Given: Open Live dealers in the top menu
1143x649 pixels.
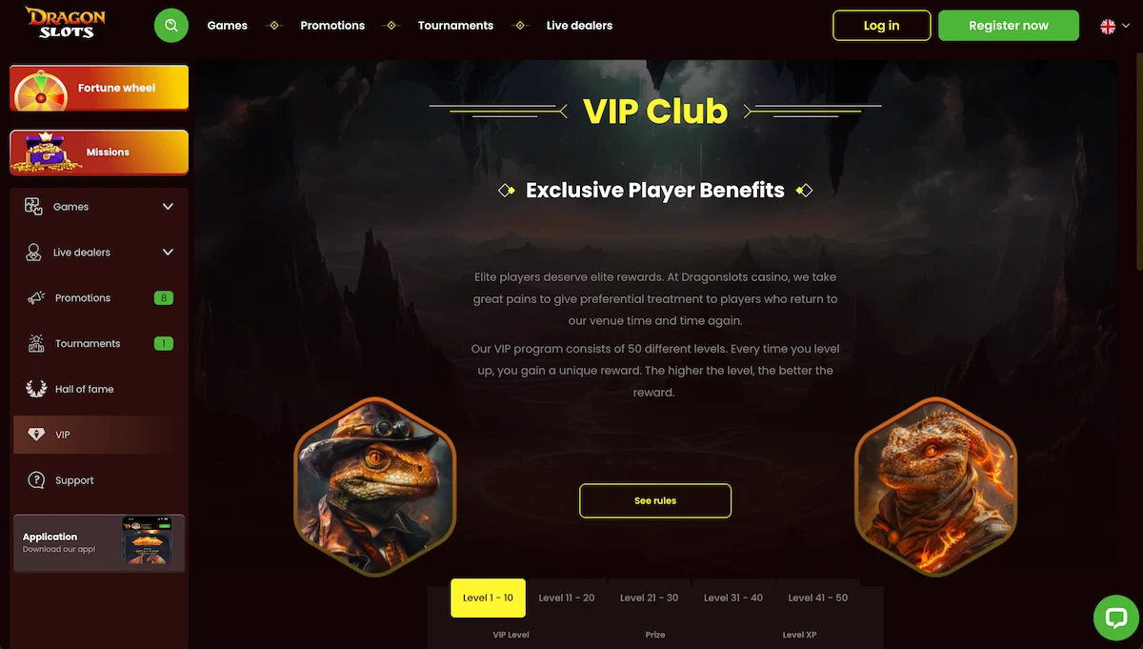Looking at the screenshot, I should [x=579, y=26].
